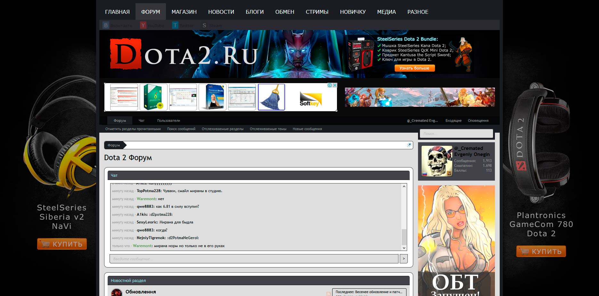Open Входящие inbox
This screenshot has height=296, width=599.
tap(453, 121)
